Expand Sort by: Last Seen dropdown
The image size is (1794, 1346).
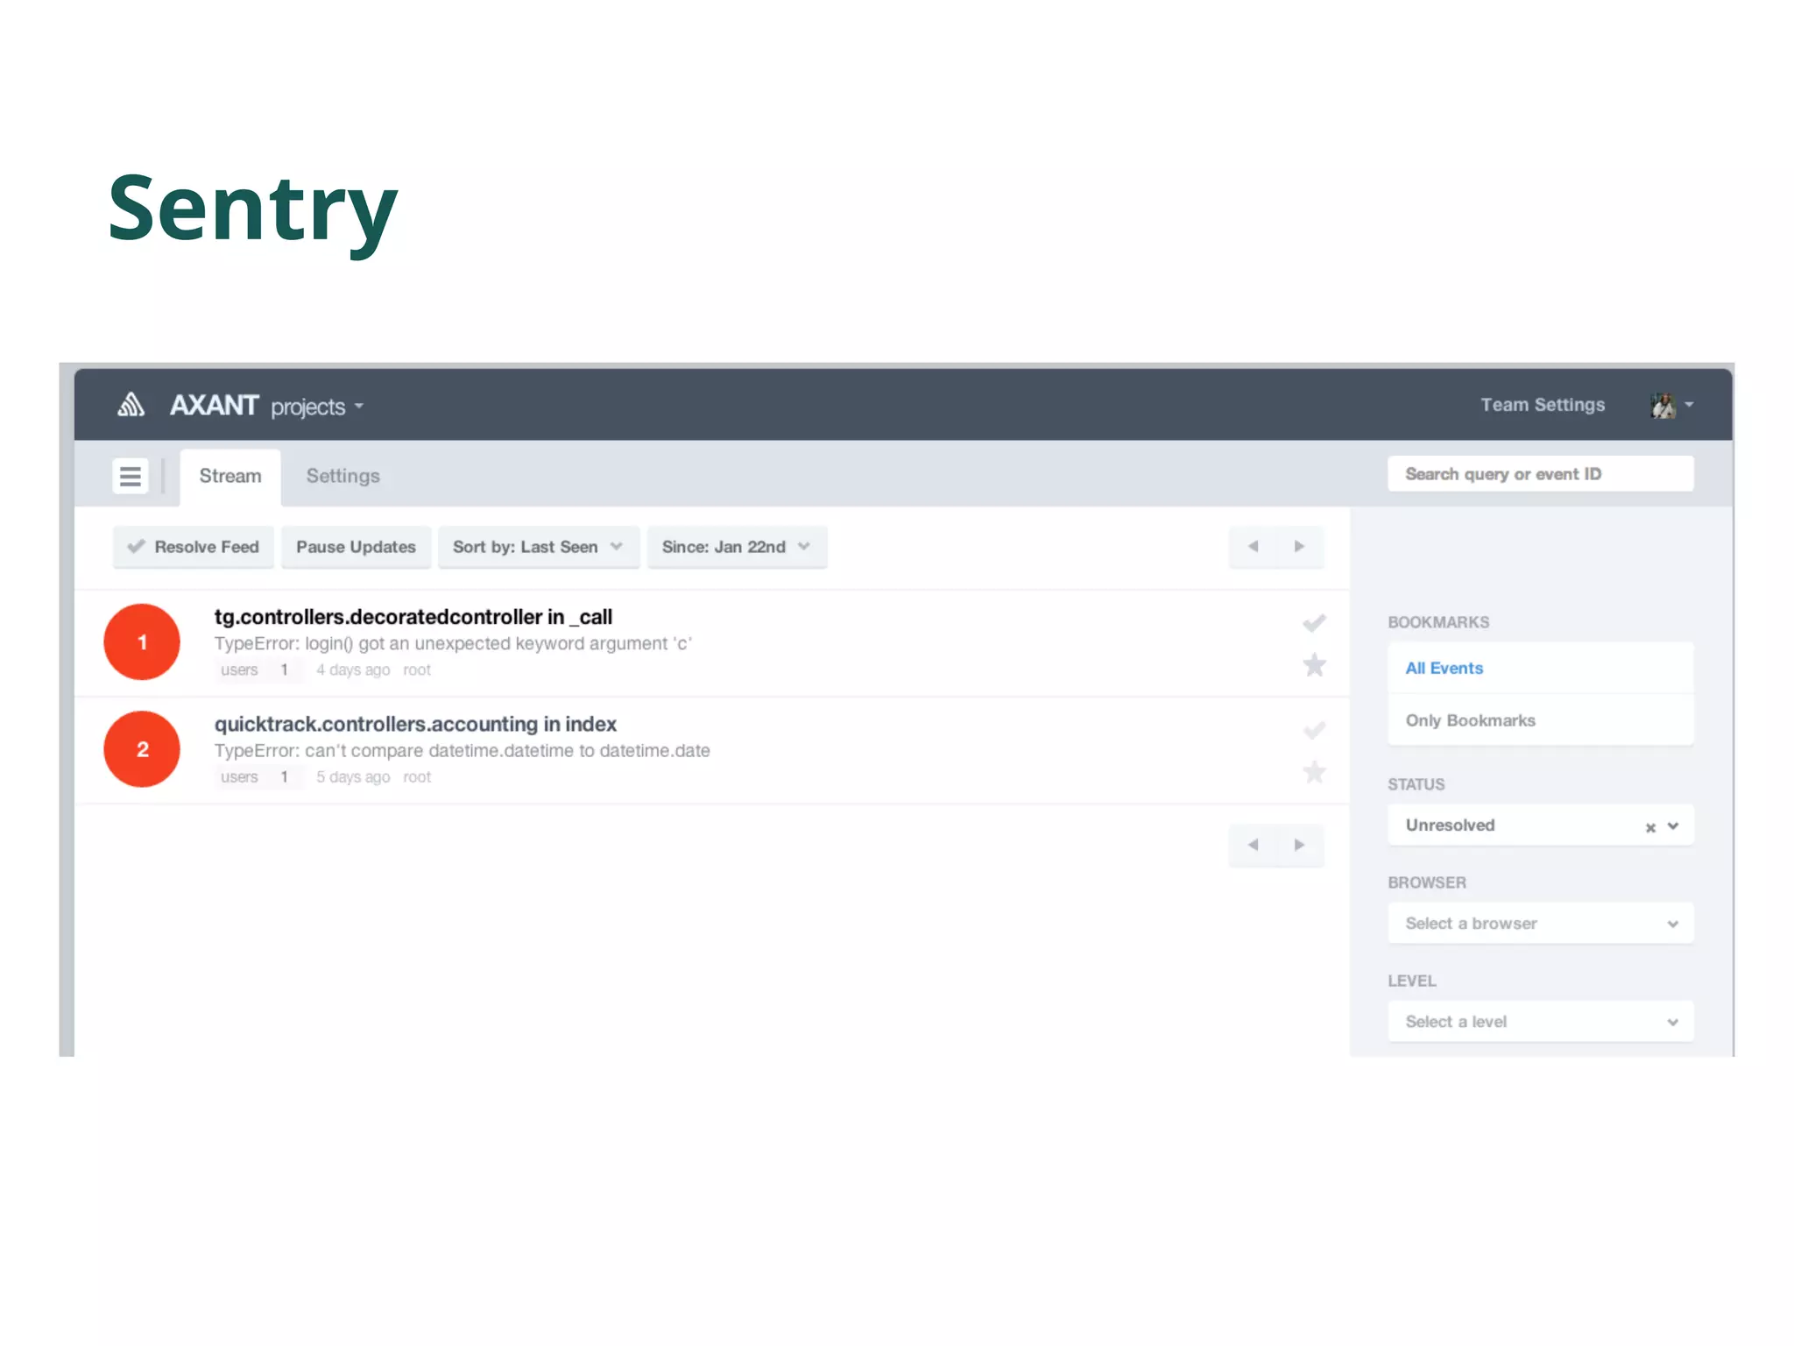click(x=538, y=547)
